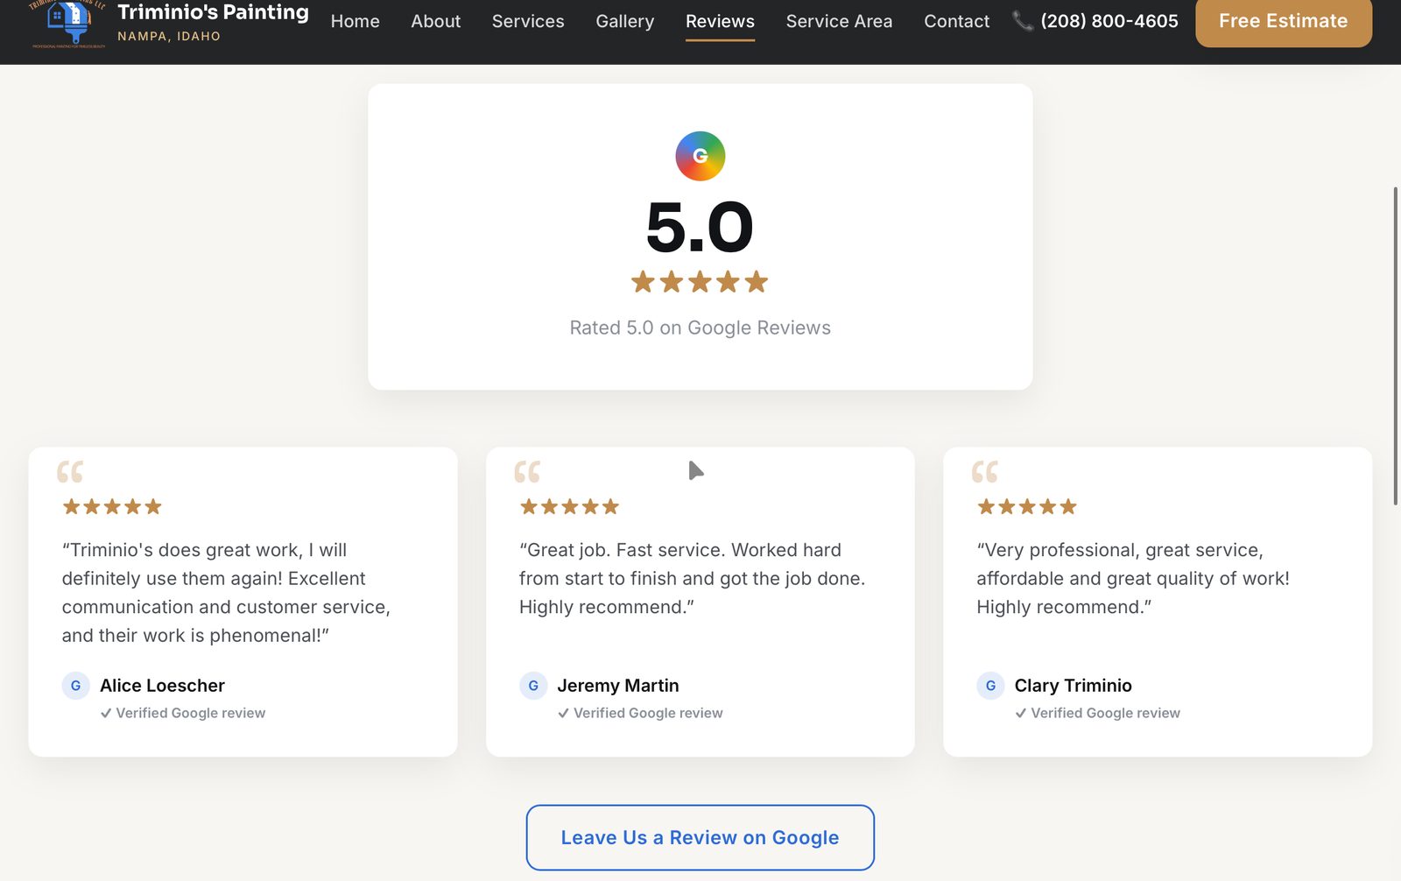Click Verified Google review under Alice Loescher
Screen dimensions: 1401x881
(x=191, y=714)
